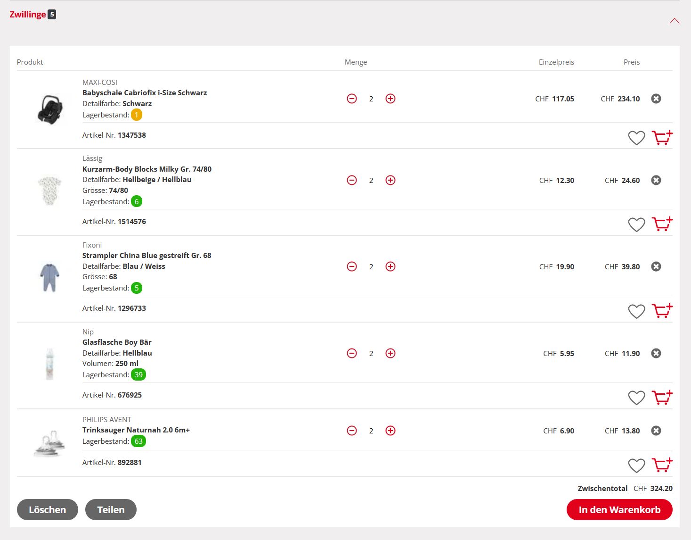Click the Teilen button

[111, 510]
